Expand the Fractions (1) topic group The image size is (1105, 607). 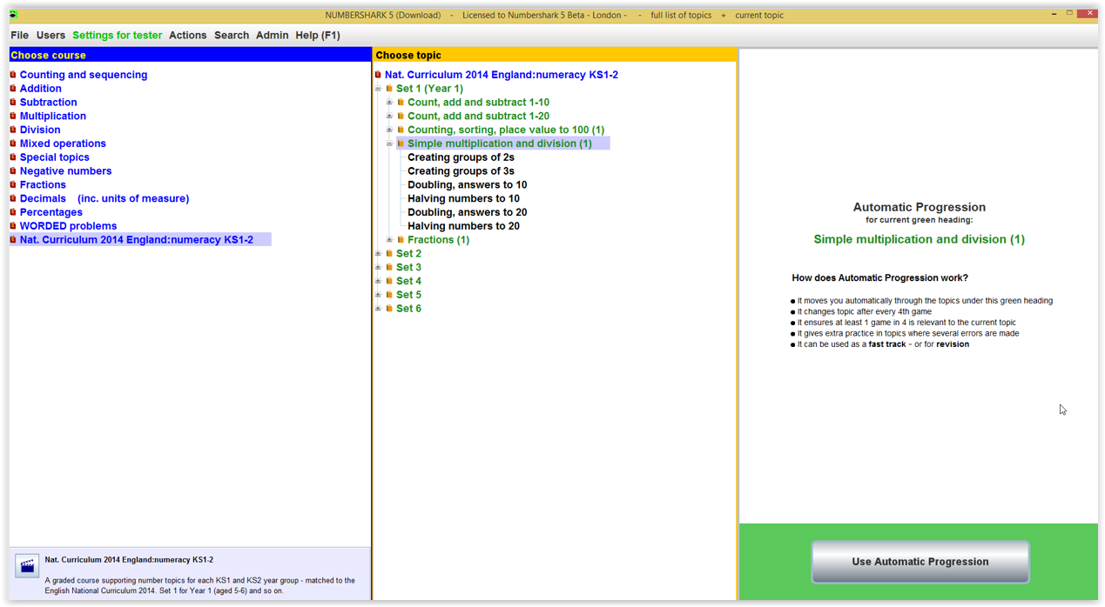point(389,240)
